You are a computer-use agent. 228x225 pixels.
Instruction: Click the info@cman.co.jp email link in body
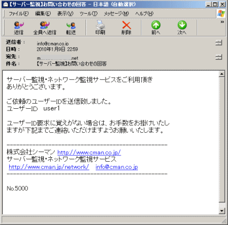pyautogui.click(x=117, y=167)
